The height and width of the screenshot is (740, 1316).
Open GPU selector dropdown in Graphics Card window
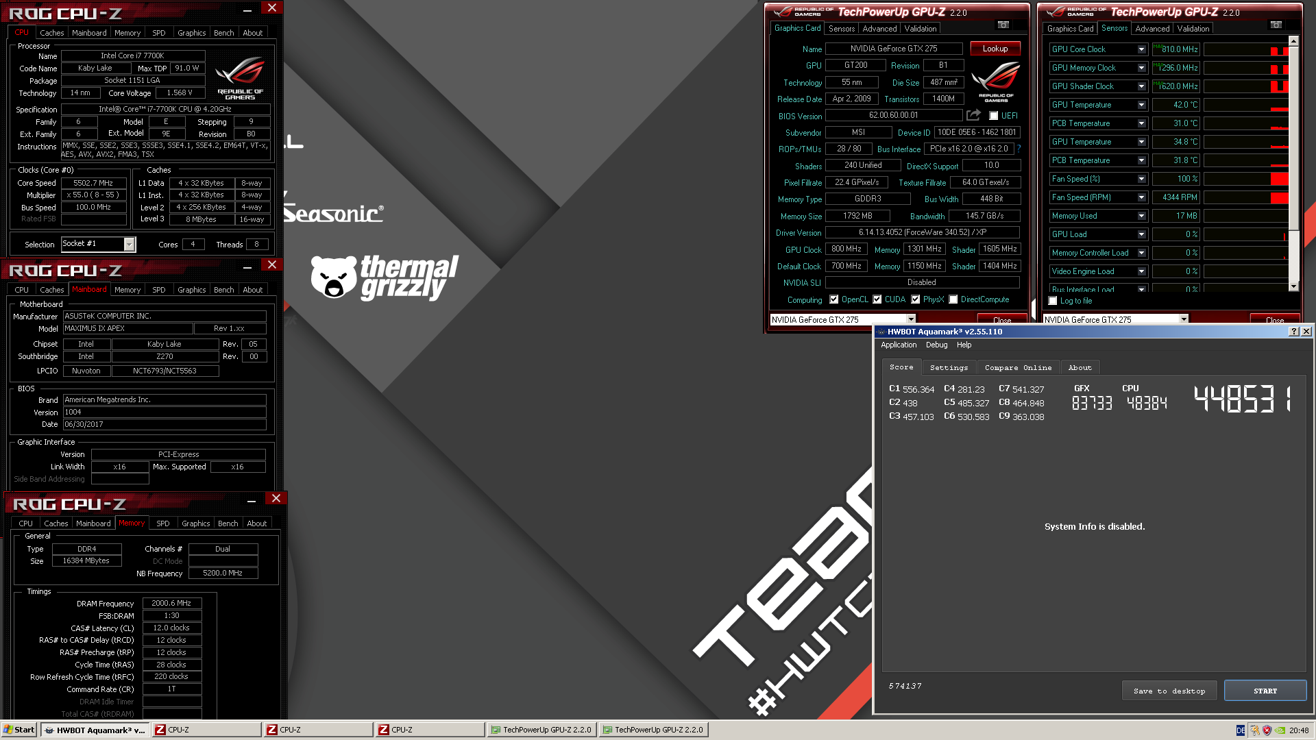[x=911, y=319]
